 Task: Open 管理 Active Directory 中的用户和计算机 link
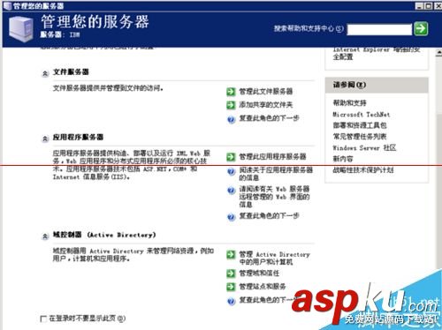274,258
